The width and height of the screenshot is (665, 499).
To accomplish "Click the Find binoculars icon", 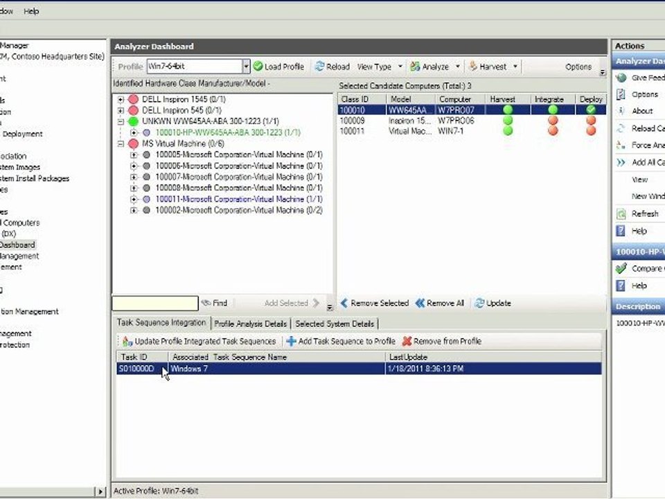I will tap(206, 303).
